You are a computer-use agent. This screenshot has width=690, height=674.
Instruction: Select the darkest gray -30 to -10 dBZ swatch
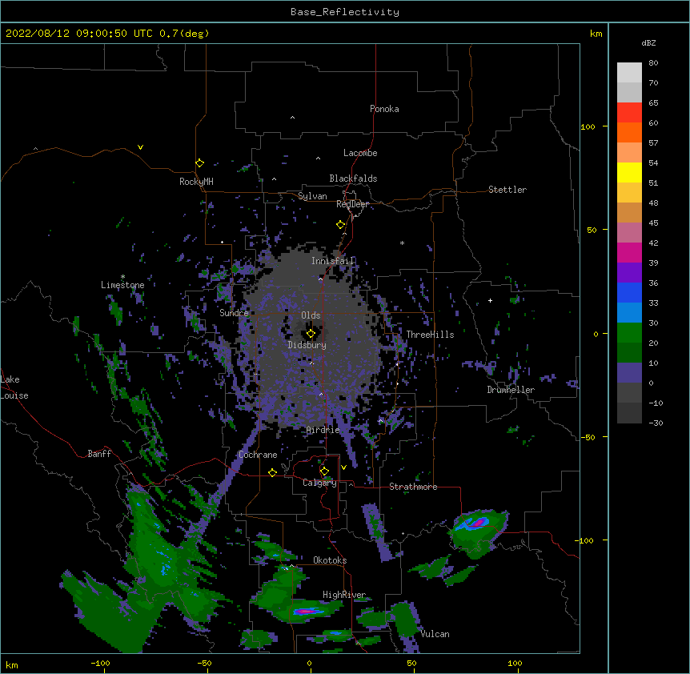pos(629,413)
